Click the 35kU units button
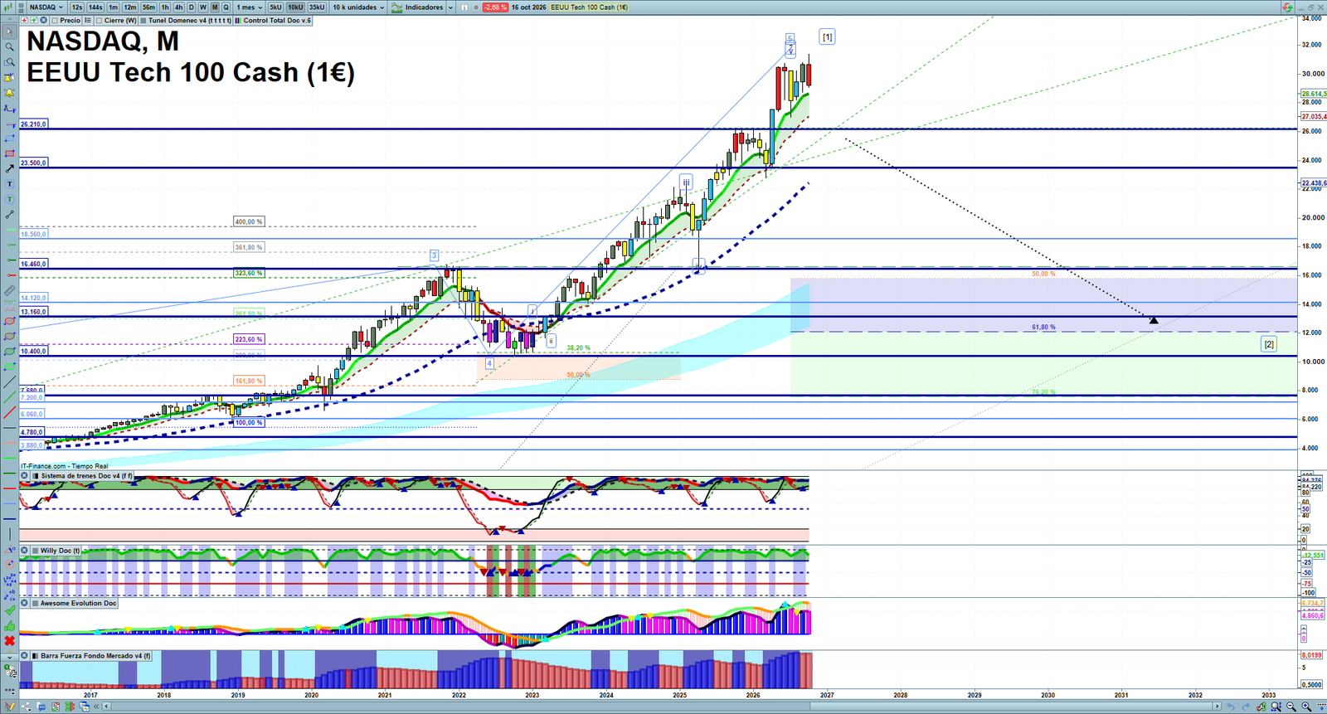 317,7
